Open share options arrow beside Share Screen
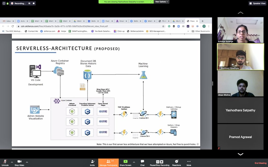The height and width of the screenshot is (167, 268). (134, 162)
